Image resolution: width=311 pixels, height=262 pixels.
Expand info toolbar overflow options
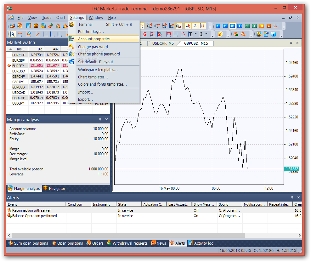pos(281,36)
